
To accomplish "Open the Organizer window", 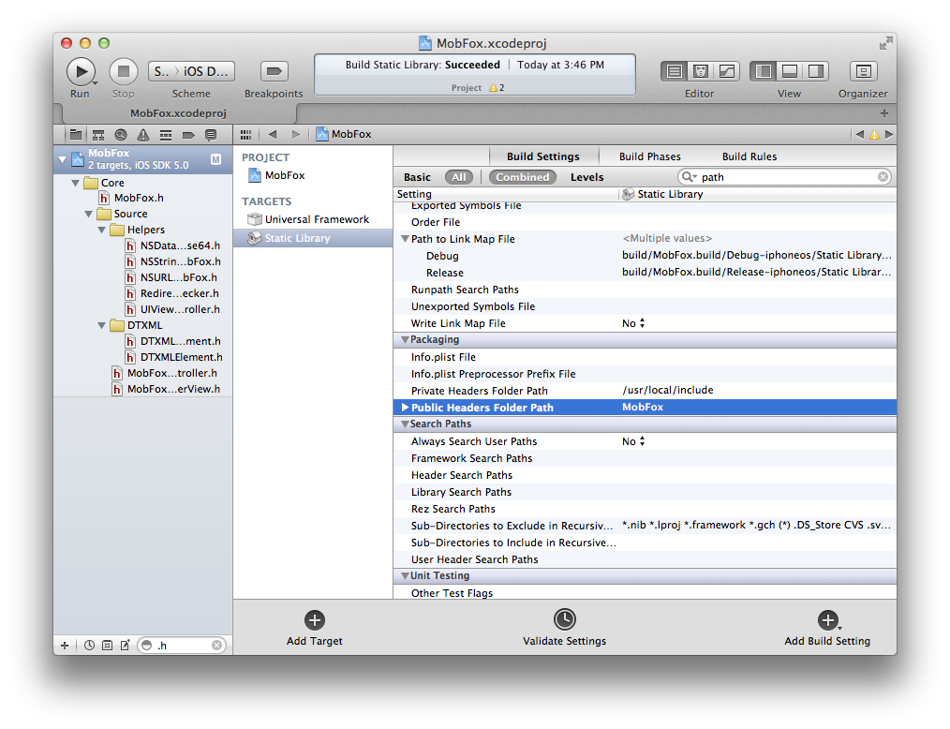I will click(864, 71).
